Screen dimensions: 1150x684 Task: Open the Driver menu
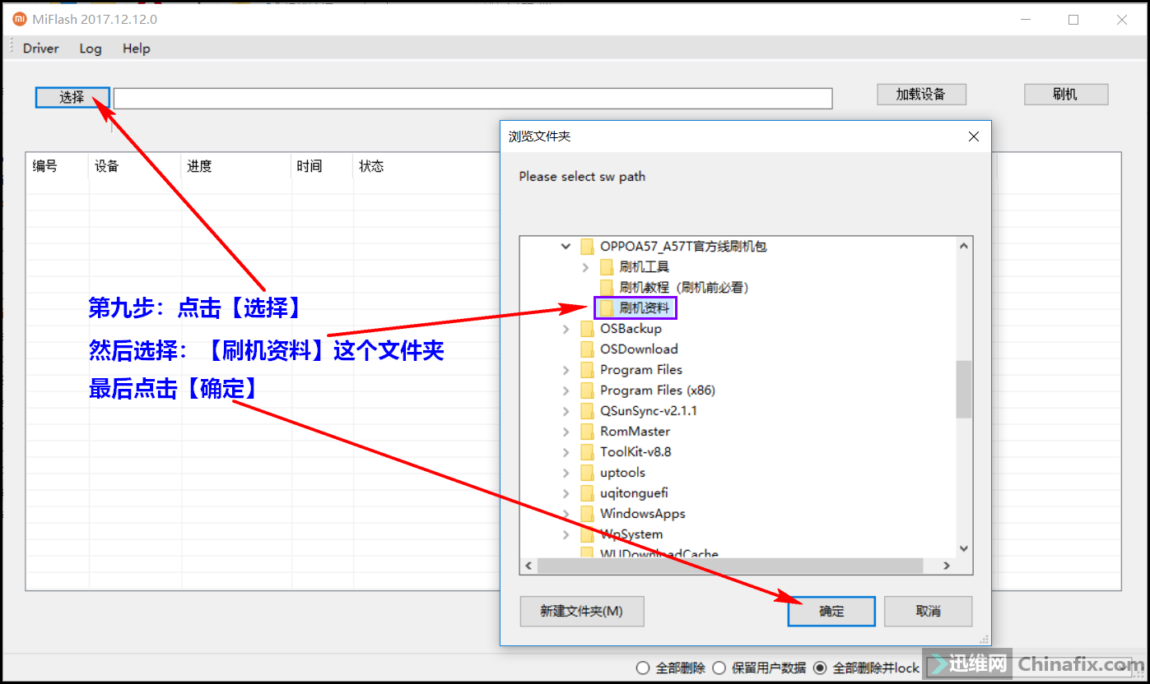pos(40,49)
